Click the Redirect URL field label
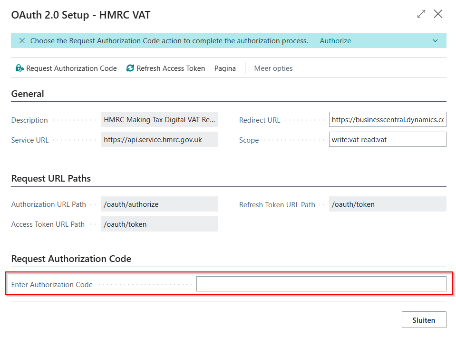 (x=260, y=120)
